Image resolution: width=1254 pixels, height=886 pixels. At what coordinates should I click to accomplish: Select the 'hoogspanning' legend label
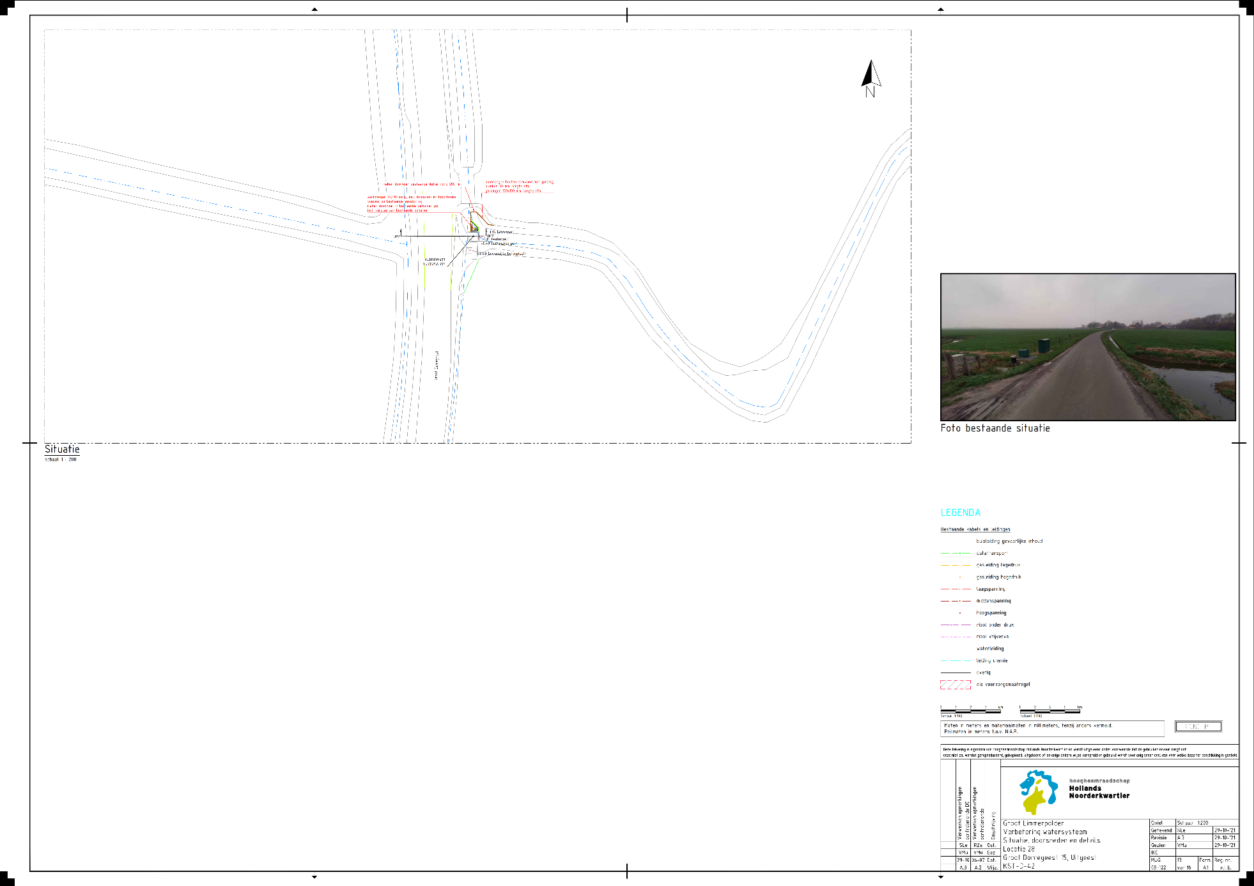click(991, 612)
